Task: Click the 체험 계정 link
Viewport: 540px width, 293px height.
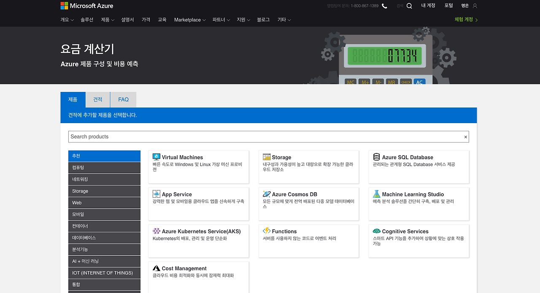Action: tap(466, 19)
